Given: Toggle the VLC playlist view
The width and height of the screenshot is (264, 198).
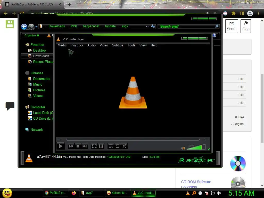Looking at the screenshot, I should [111, 146].
